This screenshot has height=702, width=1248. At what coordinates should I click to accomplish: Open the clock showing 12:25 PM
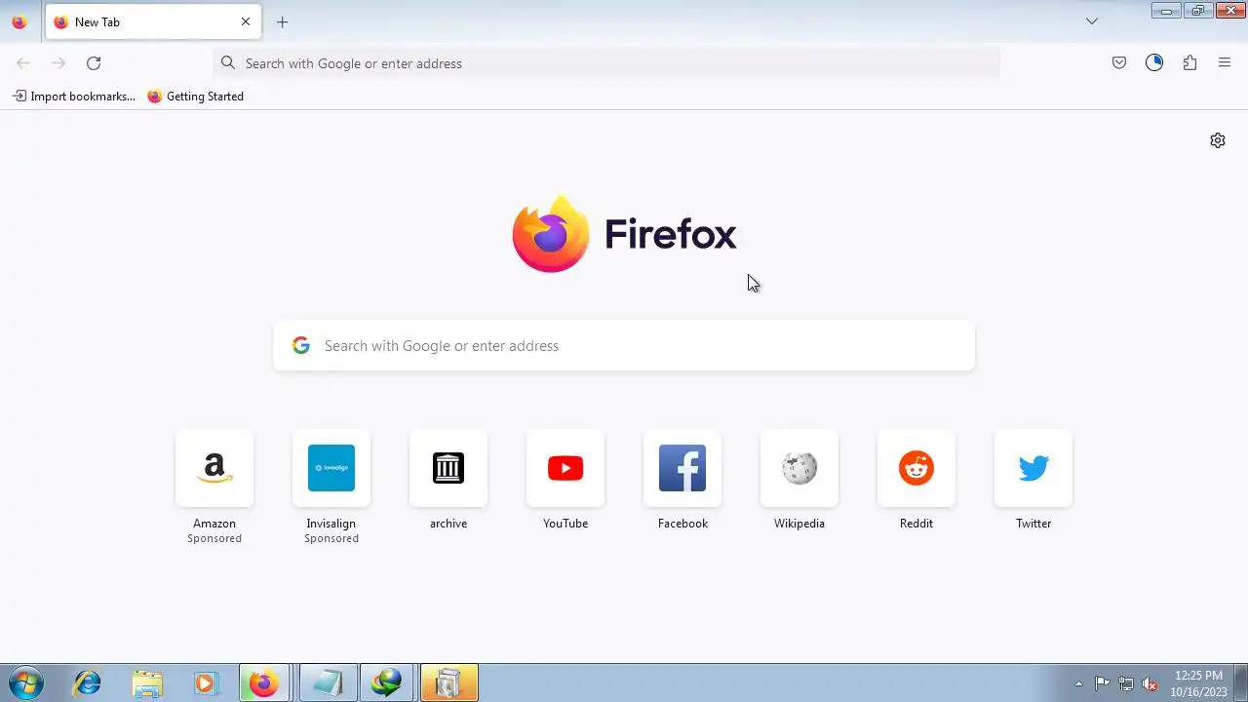click(x=1198, y=683)
